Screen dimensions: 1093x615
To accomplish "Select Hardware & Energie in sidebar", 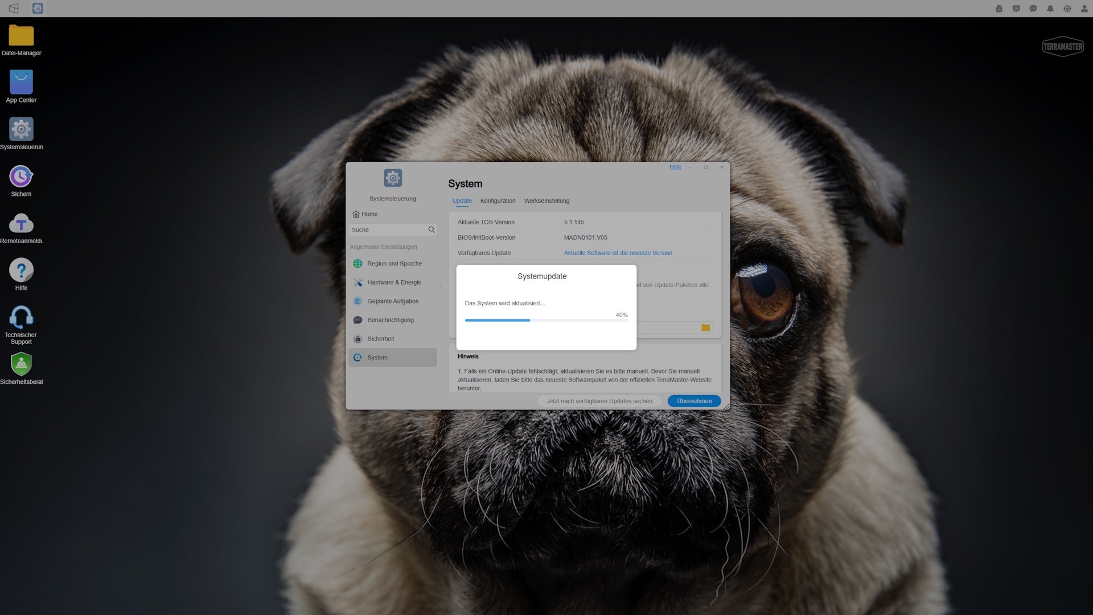I will point(394,282).
